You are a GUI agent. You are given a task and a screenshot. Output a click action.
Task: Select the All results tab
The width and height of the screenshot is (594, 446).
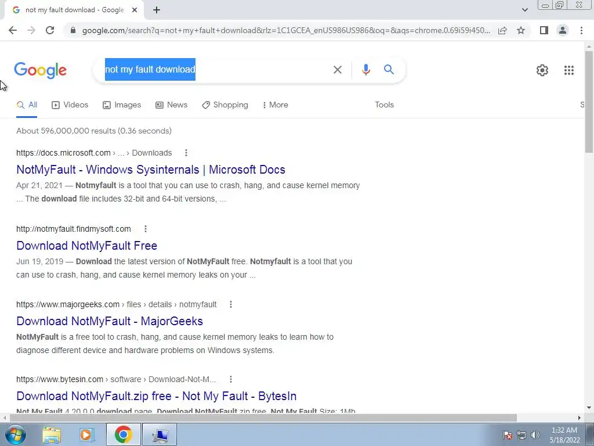[x=27, y=105]
